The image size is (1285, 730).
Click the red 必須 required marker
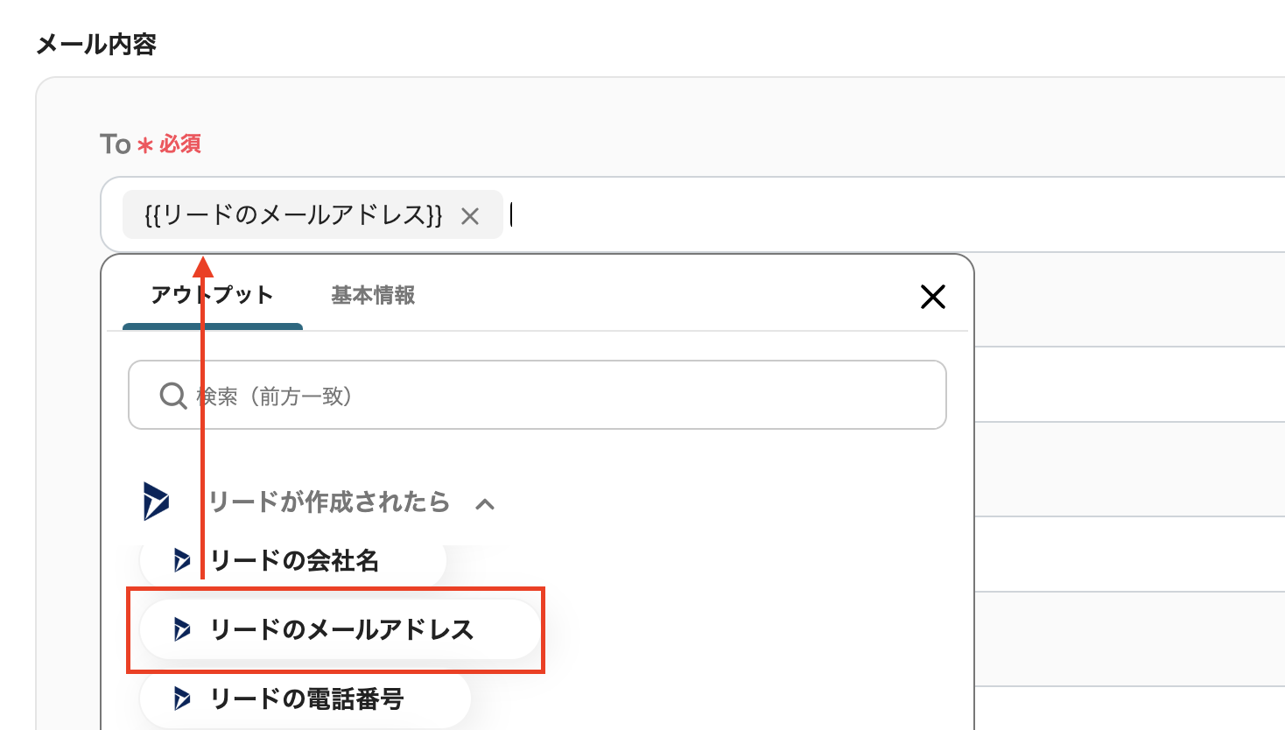[x=179, y=144]
